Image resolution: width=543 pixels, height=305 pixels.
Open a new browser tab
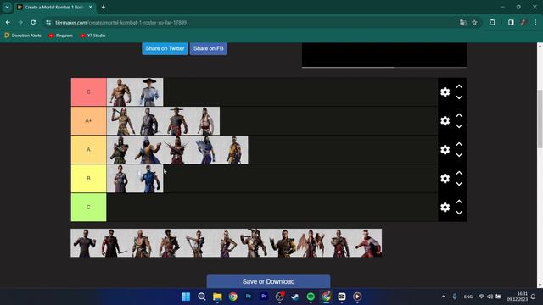coord(104,8)
